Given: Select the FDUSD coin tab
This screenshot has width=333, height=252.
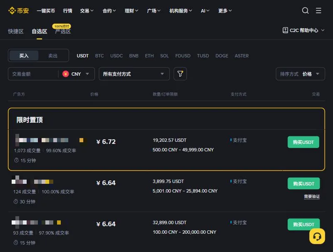Looking at the screenshot, I should [x=183, y=56].
